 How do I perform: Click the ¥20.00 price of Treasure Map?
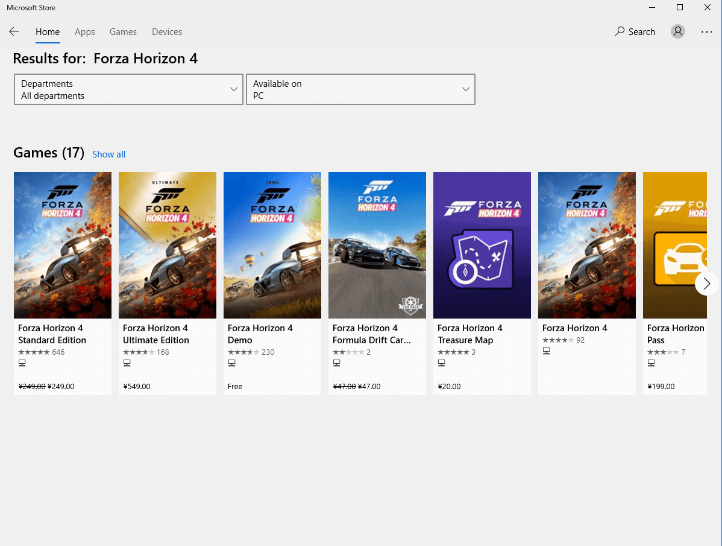pos(449,387)
